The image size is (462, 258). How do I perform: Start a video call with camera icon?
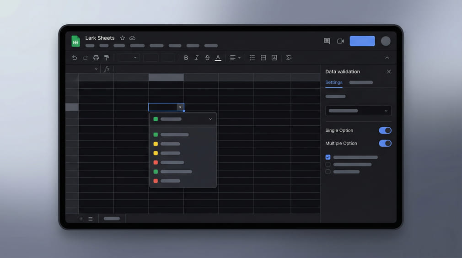coord(340,41)
